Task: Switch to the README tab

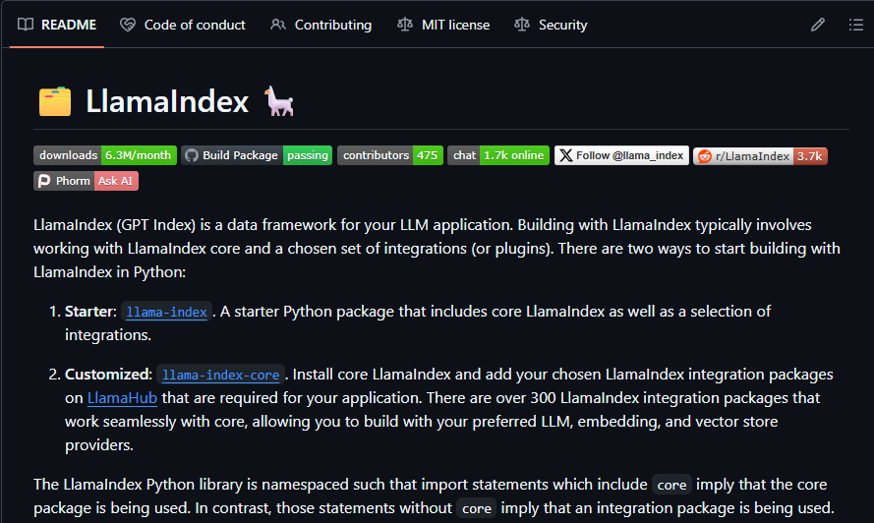Action: [68, 25]
